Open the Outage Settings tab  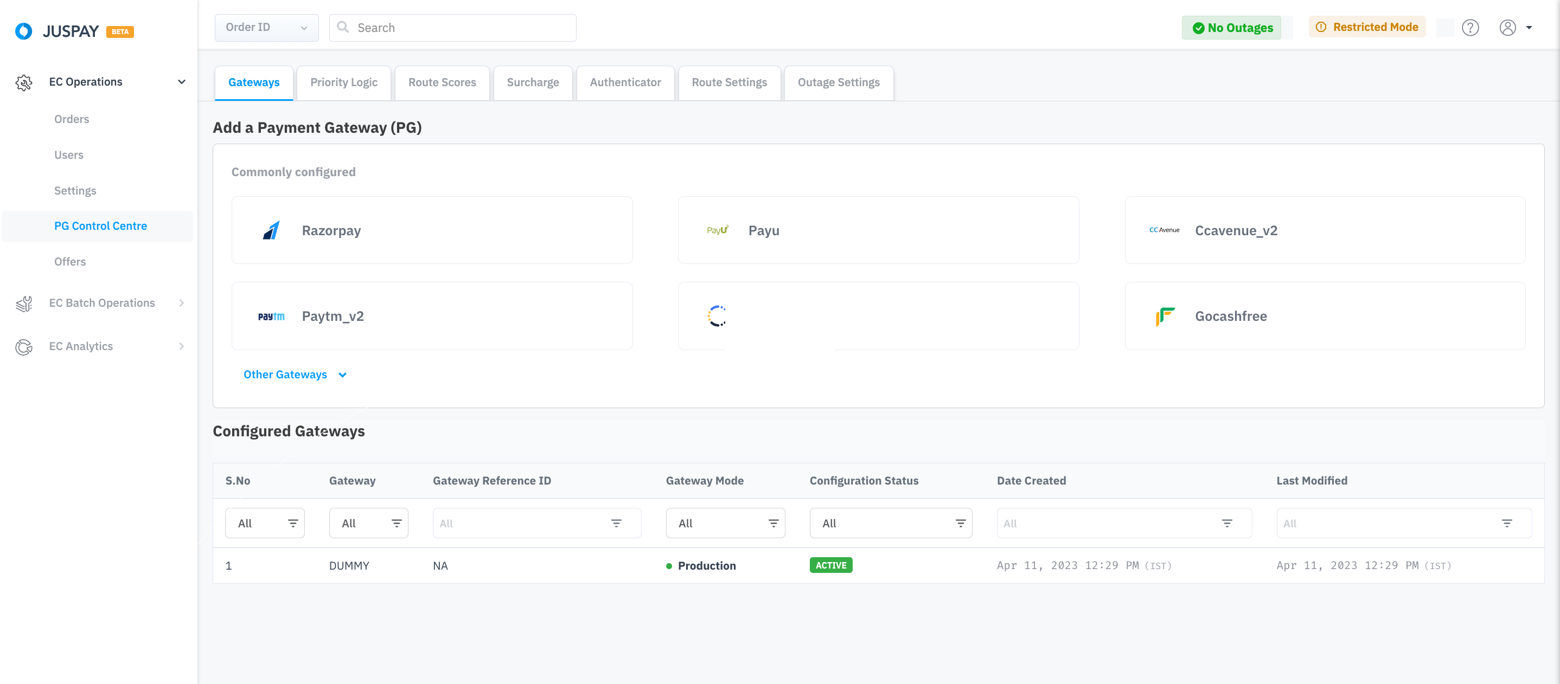point(838,82)
